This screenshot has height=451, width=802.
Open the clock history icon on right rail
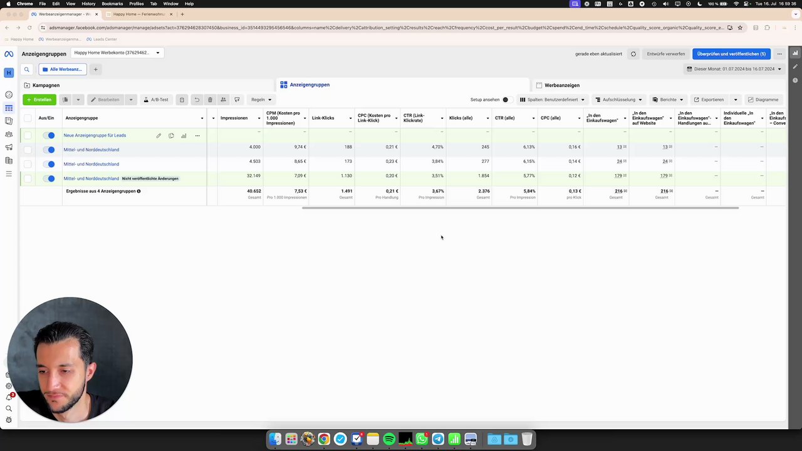[795, 80]
